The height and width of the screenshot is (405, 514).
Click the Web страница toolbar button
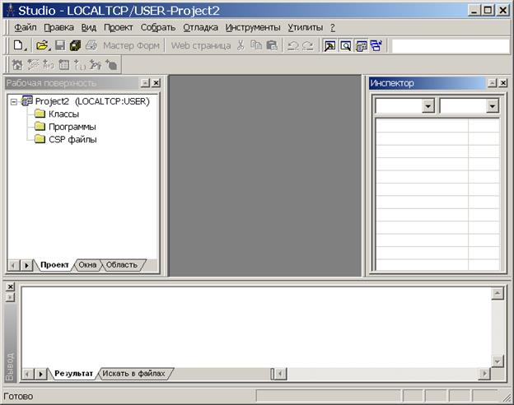(201, 45)
